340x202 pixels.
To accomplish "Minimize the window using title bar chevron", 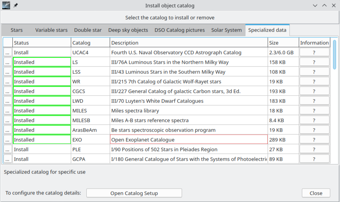I will [315, 5].
